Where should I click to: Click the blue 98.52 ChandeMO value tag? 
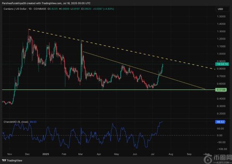pyautogui.click(x=221, y=122)
